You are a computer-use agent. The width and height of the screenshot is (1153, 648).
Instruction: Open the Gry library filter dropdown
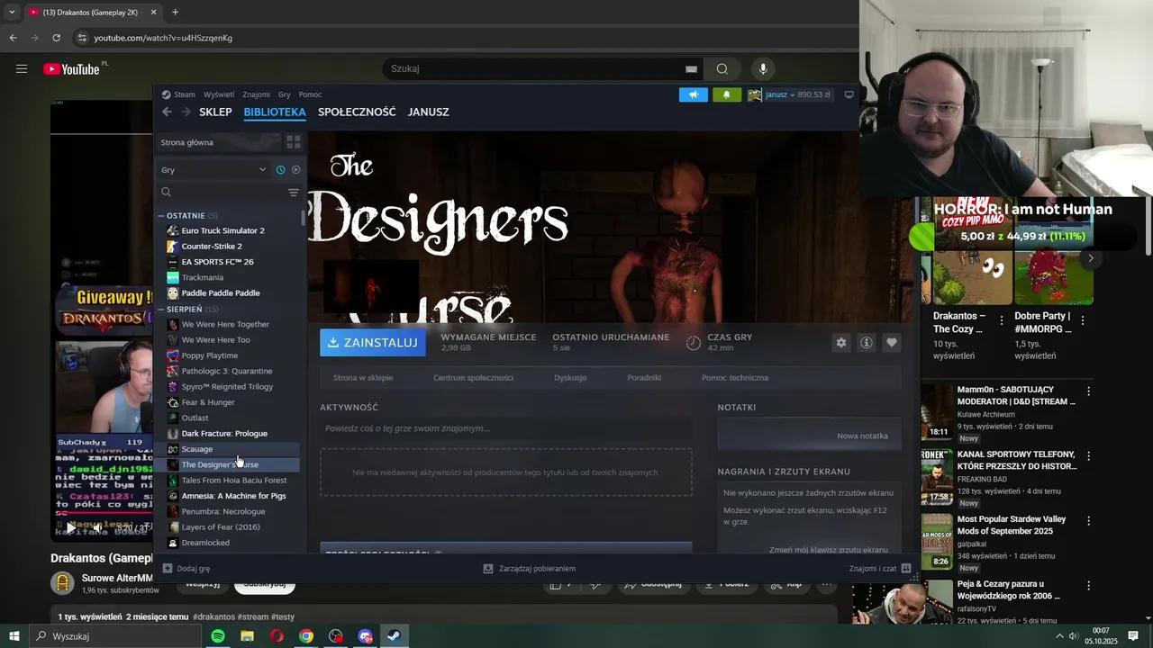click(213, 169)
